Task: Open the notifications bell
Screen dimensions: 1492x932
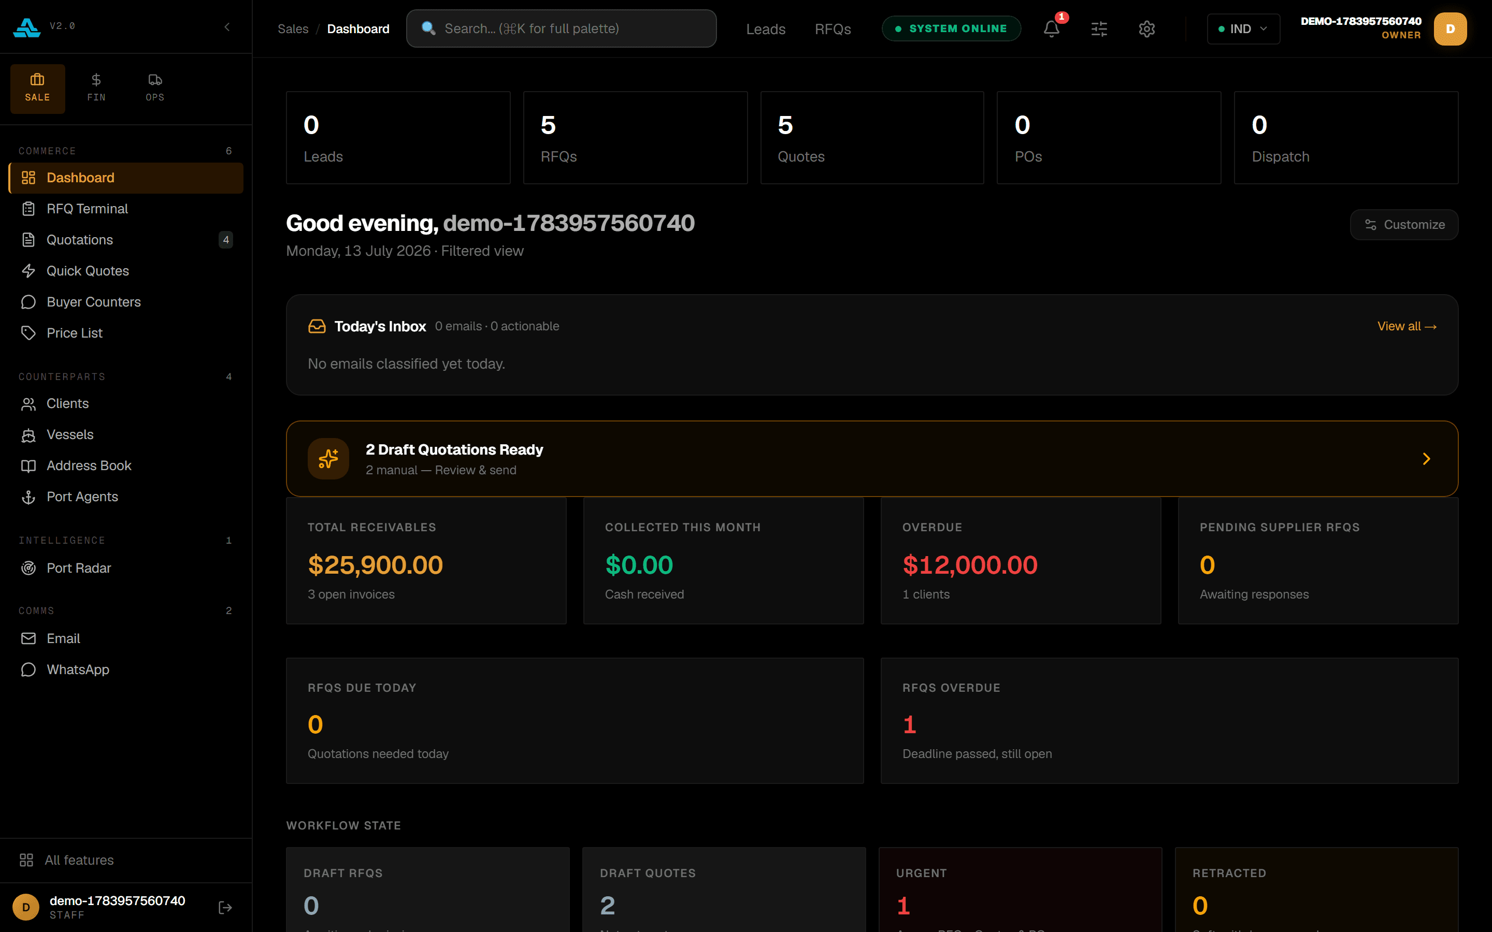Action: coord(1052,29)
